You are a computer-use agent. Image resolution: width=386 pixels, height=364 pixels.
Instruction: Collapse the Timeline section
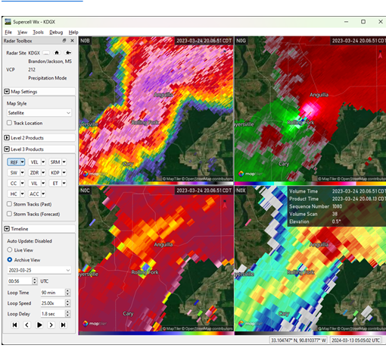click(7, 229)
